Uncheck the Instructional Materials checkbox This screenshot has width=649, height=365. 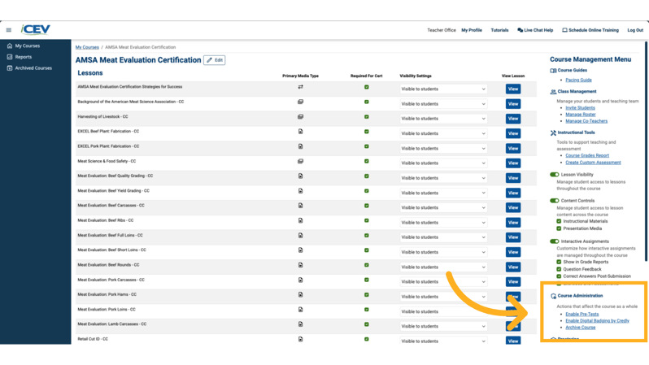(559, 221)
